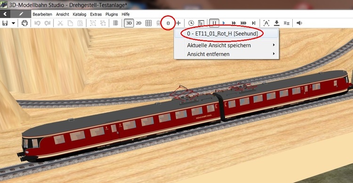353x183 pixels.
Task: Toggle the sound speaker icon
Action: point(299,23)
